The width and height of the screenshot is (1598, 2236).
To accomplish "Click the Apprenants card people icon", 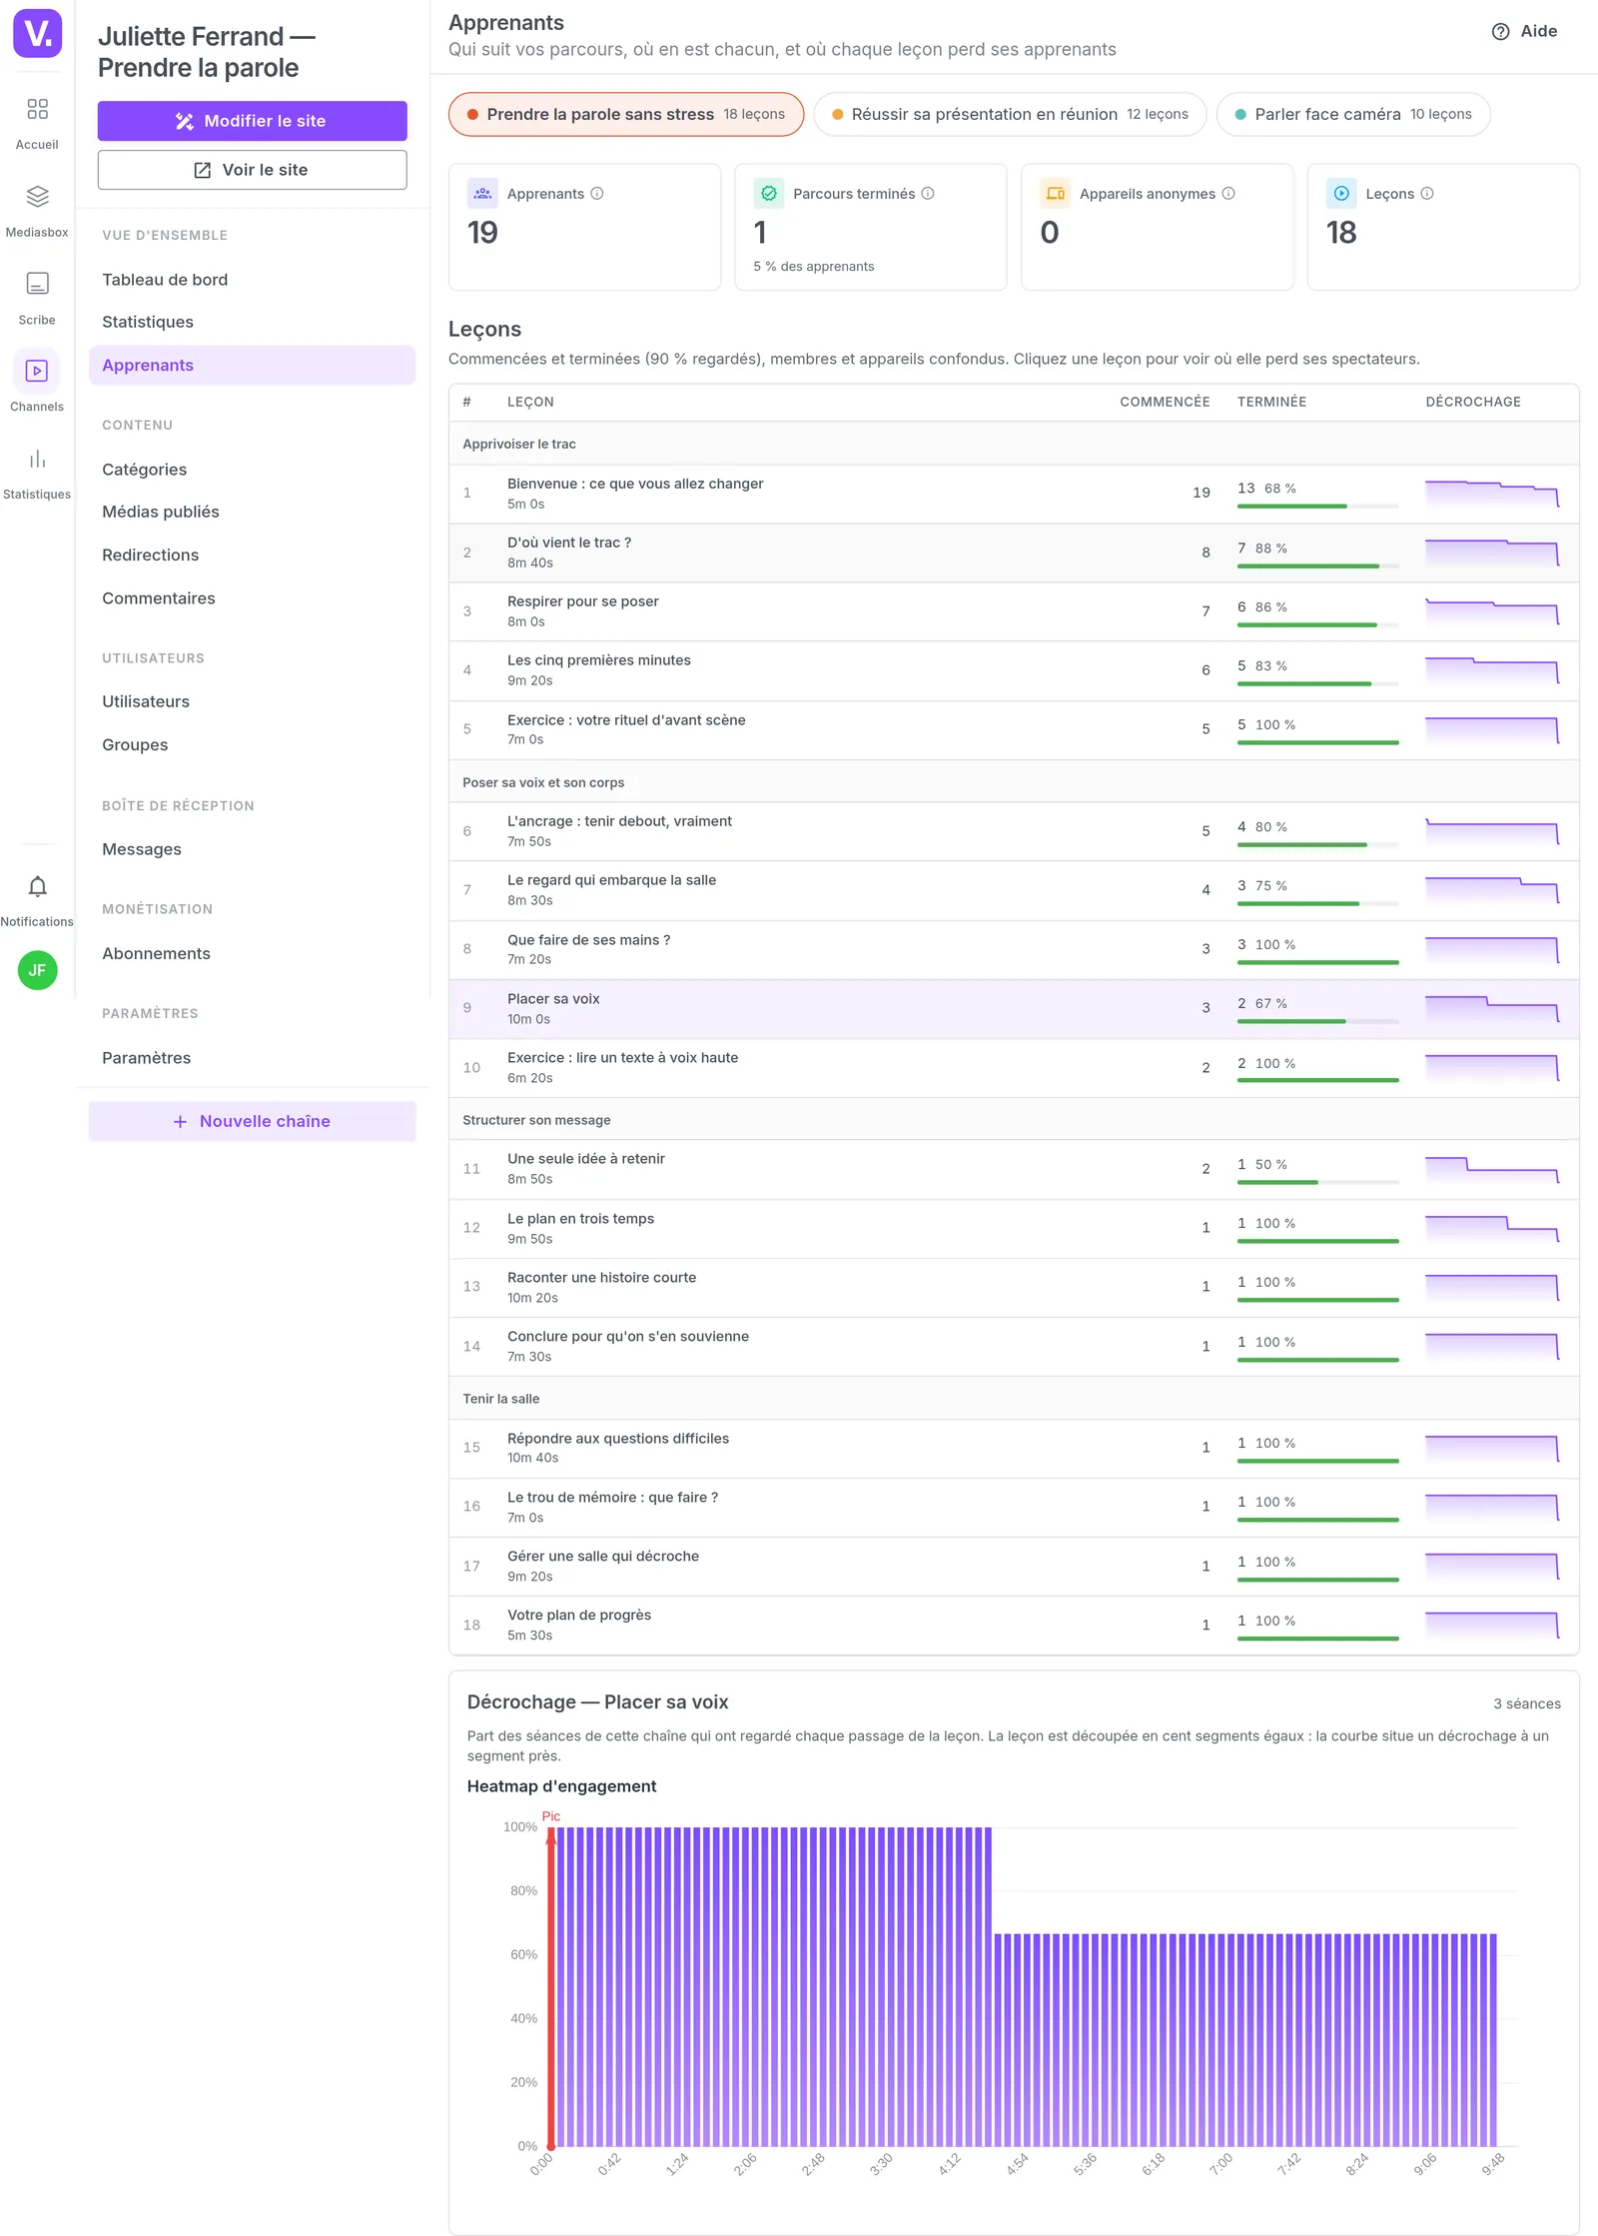I will click(482, 194).
